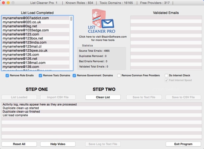
Task: Check the Do Internet Check box
Action: (166, 75)
